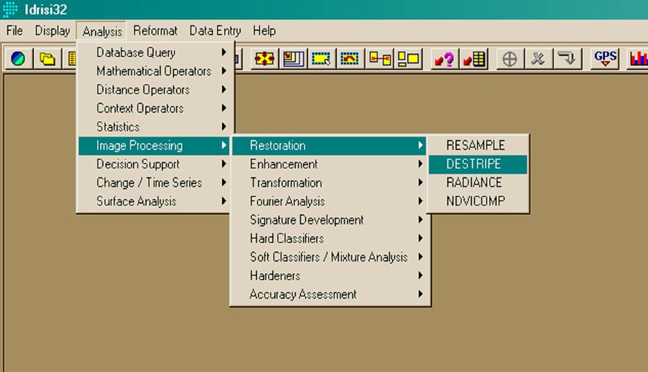The height and width of the screenshot is (372, 648).
Task: Expand the Distance Operators submenu
Action: (x=154, y=90)
